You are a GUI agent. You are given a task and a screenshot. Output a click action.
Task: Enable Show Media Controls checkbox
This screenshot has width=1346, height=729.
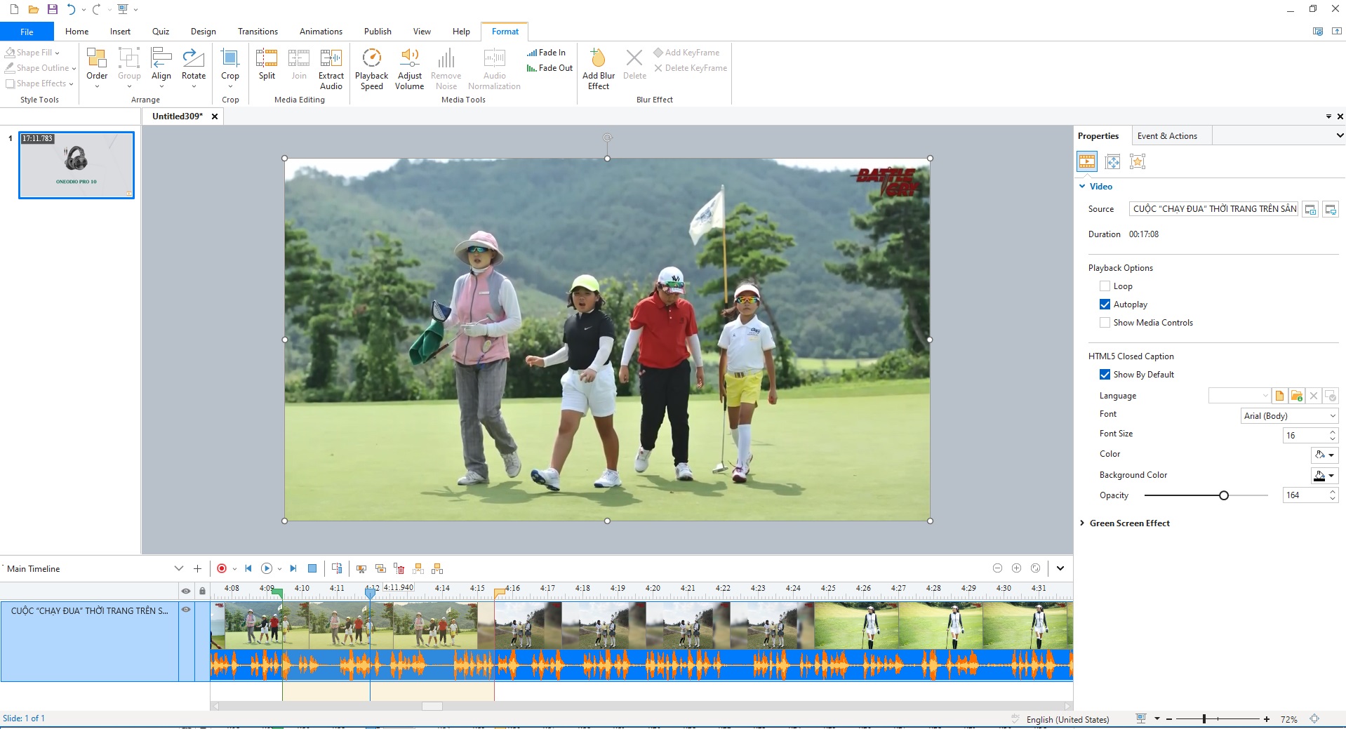tap(1105, 323)
